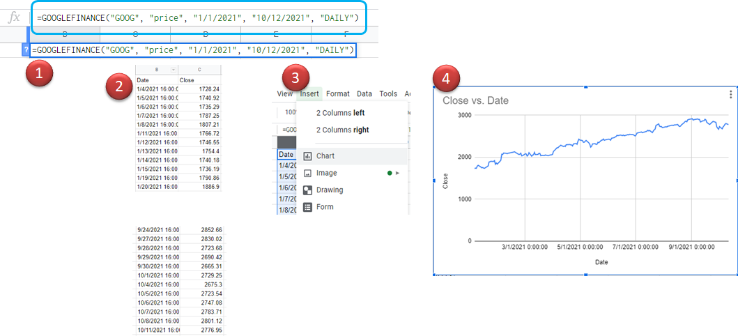The width and height of the screenshot is (738, 336).
Task: Click the chart title Close vs. Date
Action: (475, 100)
